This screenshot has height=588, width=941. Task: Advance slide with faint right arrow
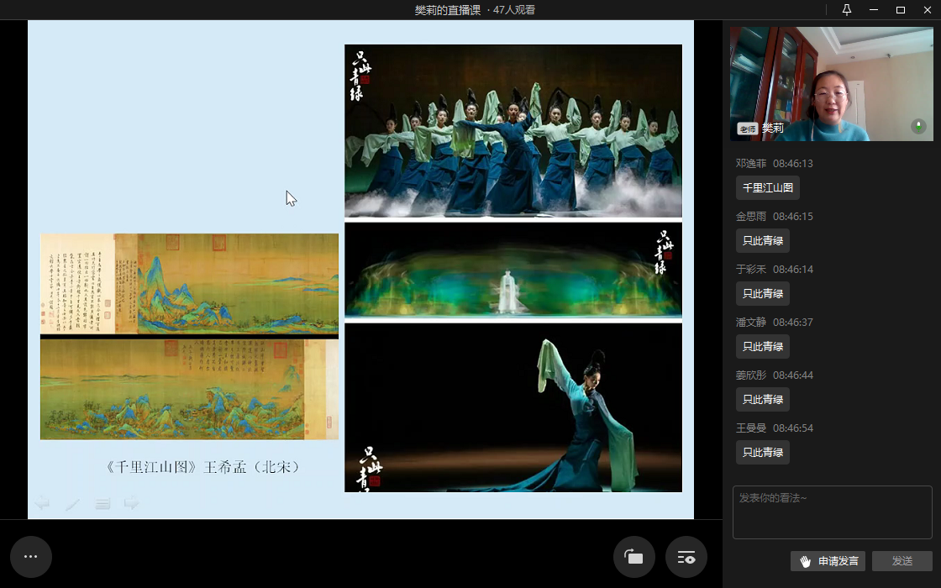point(132,503)
